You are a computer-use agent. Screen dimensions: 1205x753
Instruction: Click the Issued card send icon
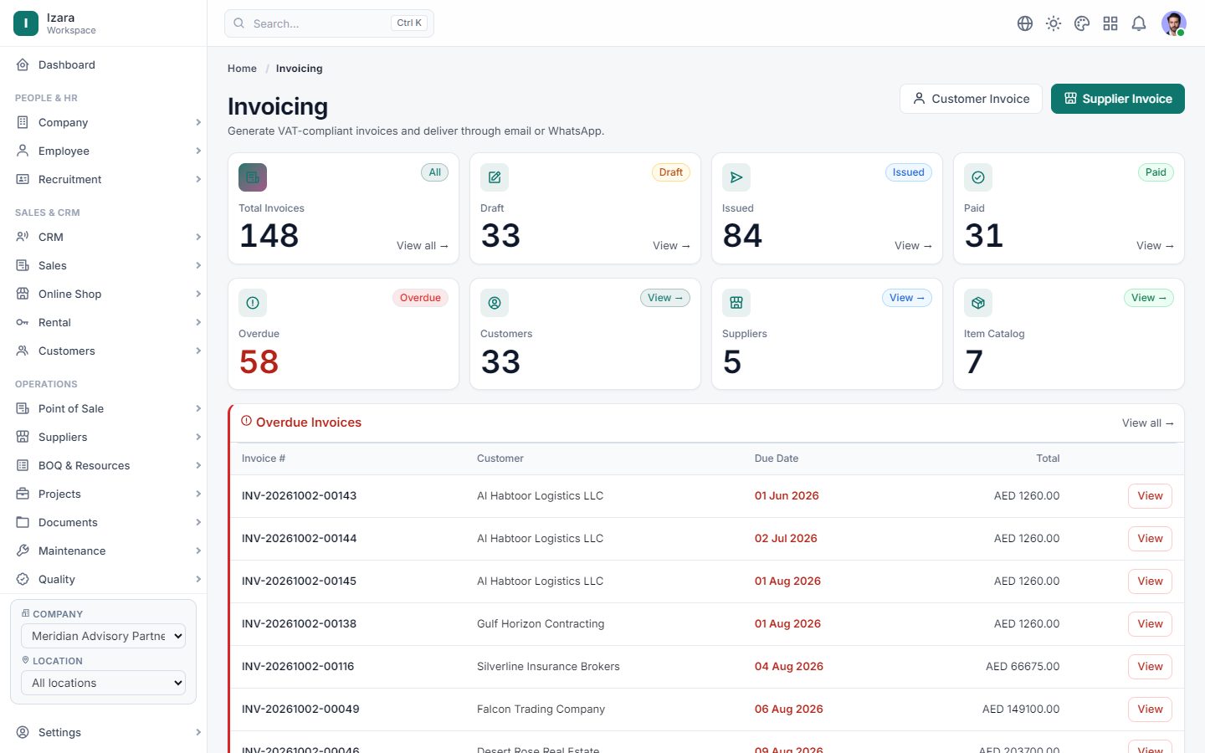(x=736, y=177)
